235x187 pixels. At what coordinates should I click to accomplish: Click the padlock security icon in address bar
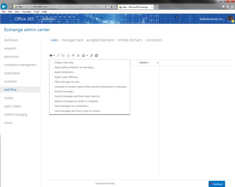[111, 7]
